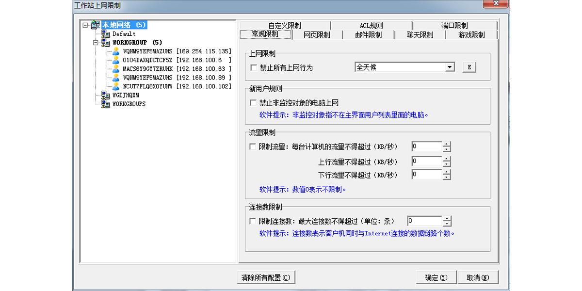
Task: Click the user icon for 192.168.100.89 workstation
Action: (x=115, y=78)
